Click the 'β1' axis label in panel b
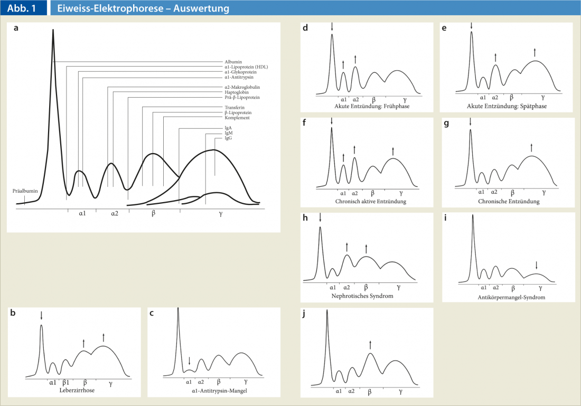This screenshot has height=406, width=581. tap(66, 382)
